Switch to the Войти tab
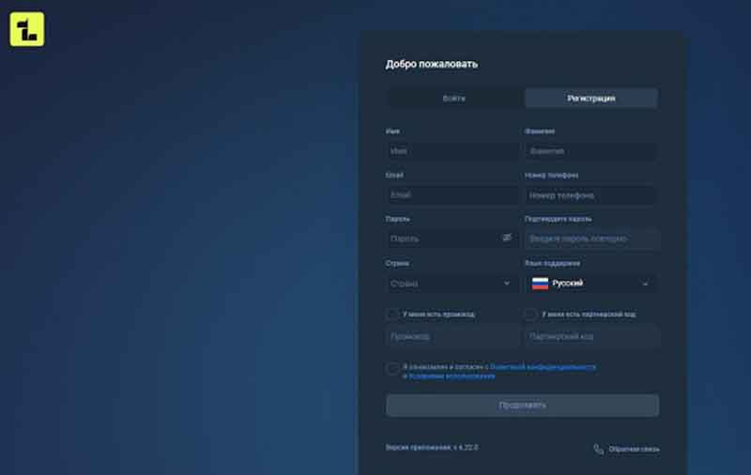Image resolution: width=751 pixels, height=475 pixels. pyautogui.click(x=454, y=99)
